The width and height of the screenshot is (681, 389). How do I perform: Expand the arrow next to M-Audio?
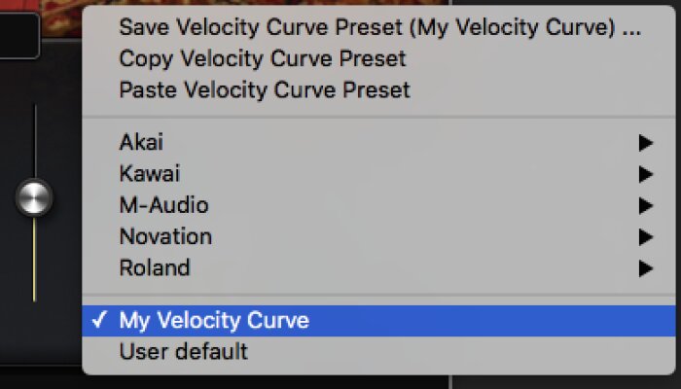(645, 206)
